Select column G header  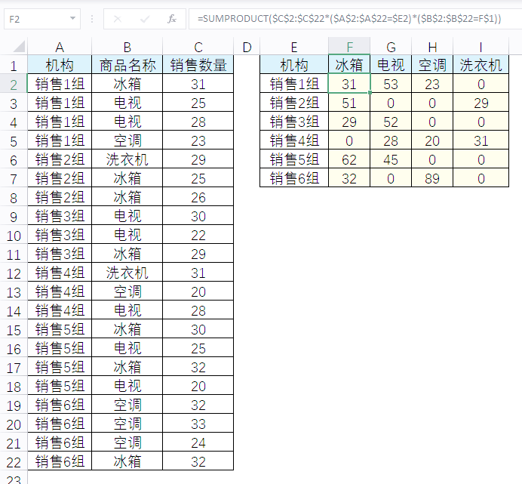coord(391,47)
